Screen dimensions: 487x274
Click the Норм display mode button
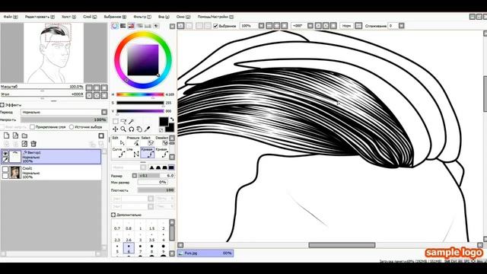point(347,26)
